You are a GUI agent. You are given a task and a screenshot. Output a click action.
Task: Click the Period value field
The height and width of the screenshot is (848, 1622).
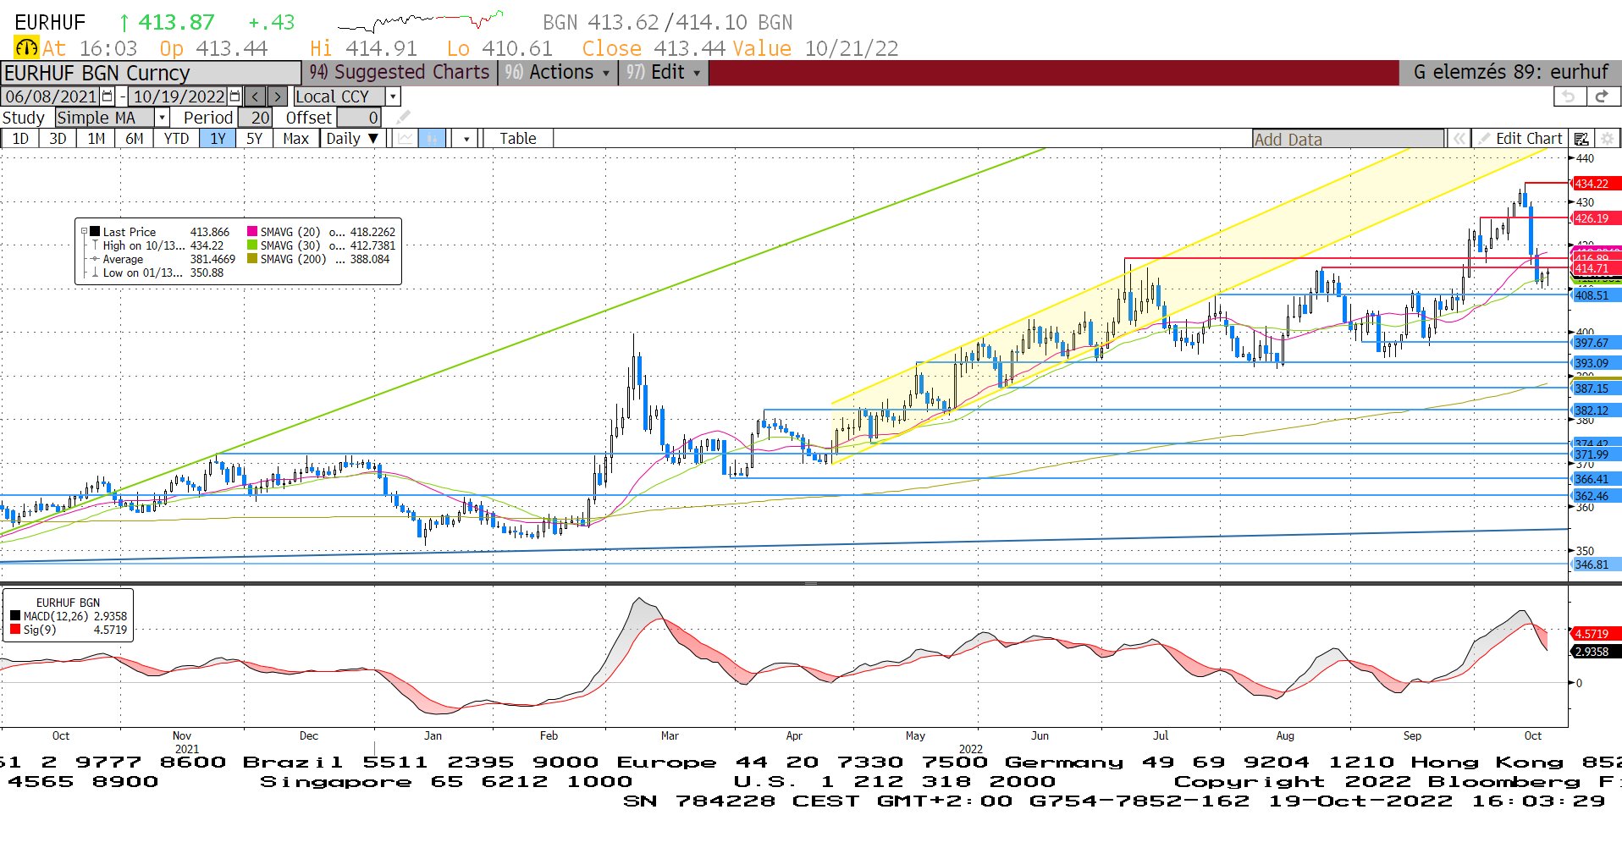click(x=256, y=118)
